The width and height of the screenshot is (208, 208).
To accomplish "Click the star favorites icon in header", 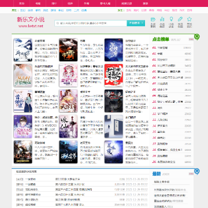I will point(190,19).
